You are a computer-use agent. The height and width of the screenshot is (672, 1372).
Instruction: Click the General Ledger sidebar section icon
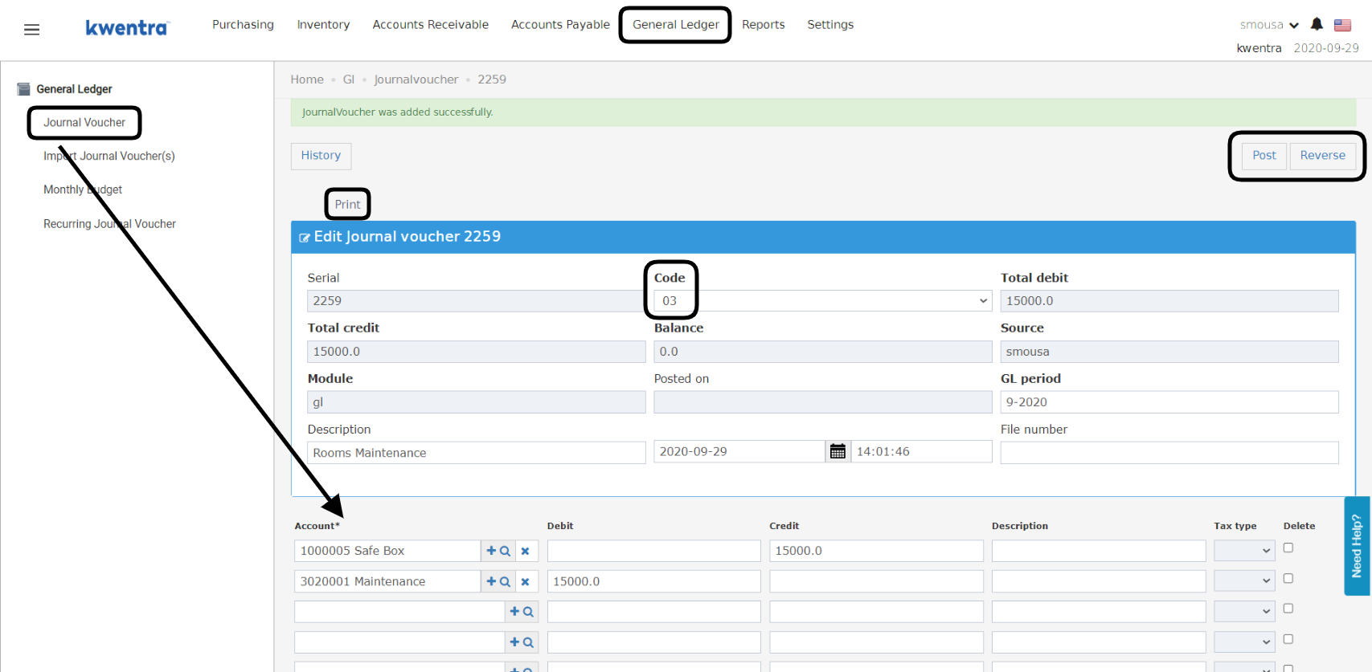coord(24,89)
